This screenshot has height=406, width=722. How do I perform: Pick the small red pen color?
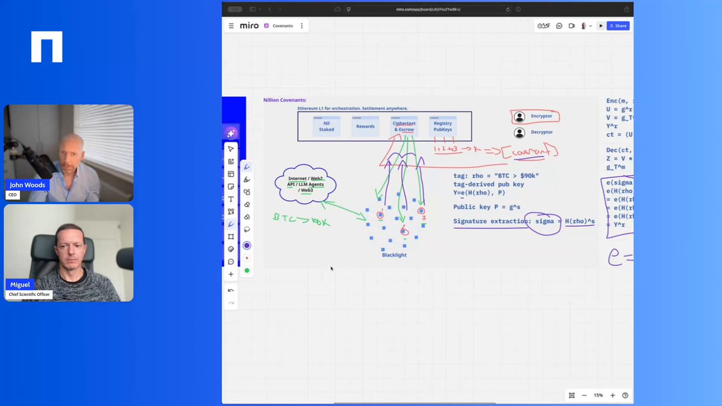[247, 258]
